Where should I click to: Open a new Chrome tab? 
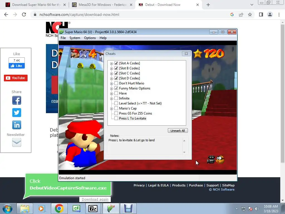pyautogui.click(x=208, y=5)
